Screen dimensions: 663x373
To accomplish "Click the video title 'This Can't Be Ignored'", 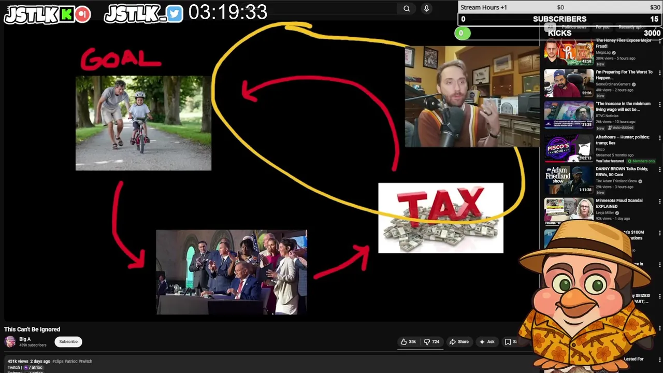I will (x=32, y=329).
